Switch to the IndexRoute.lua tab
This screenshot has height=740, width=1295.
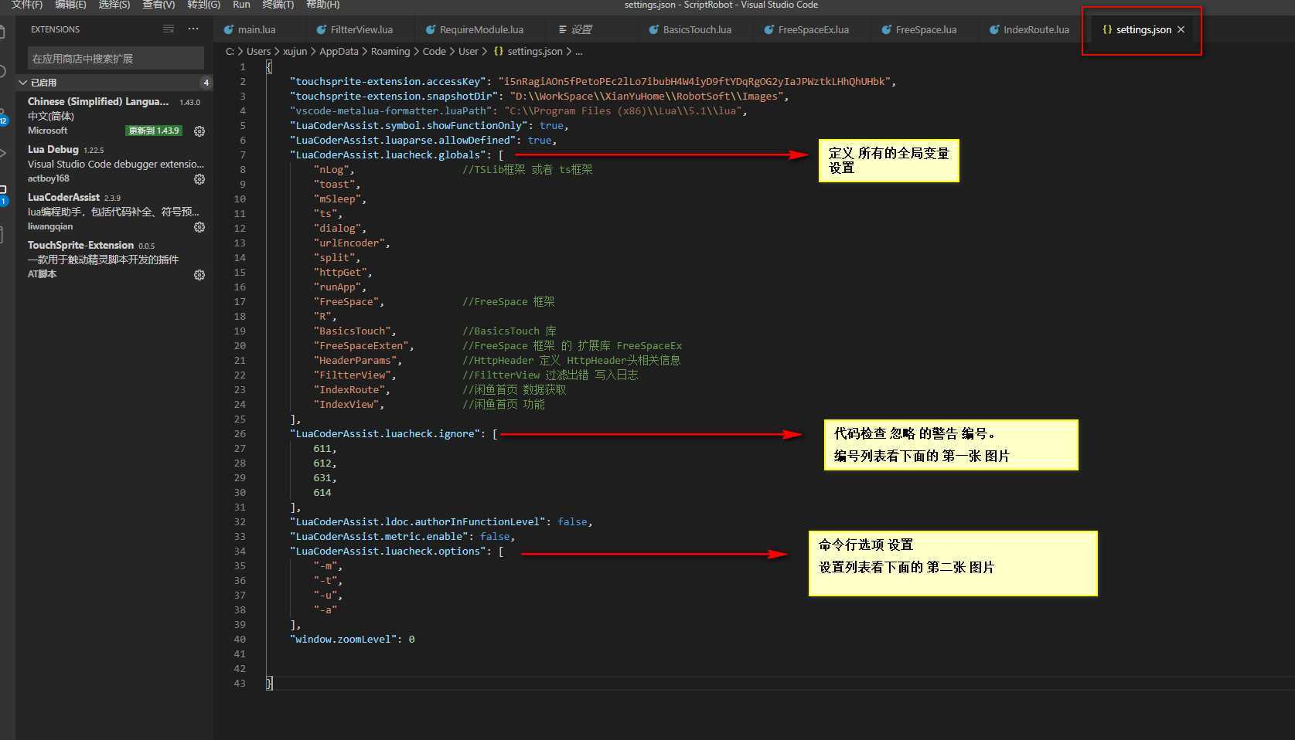point(1036,29)
